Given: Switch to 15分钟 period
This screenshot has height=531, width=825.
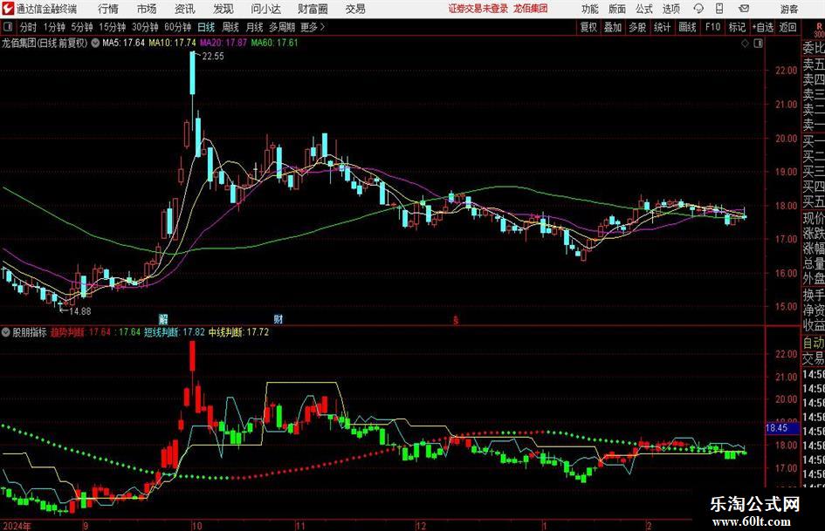Looking at the screenshot, I should pos(112,27).
